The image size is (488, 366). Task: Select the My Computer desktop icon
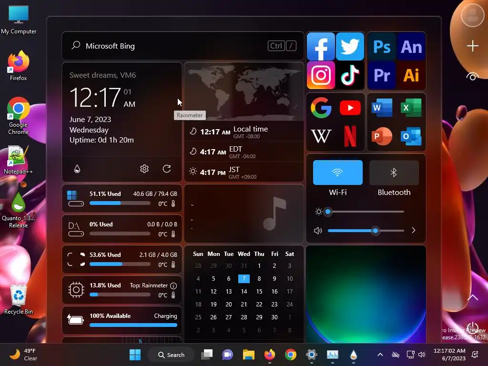click(19, 20)
